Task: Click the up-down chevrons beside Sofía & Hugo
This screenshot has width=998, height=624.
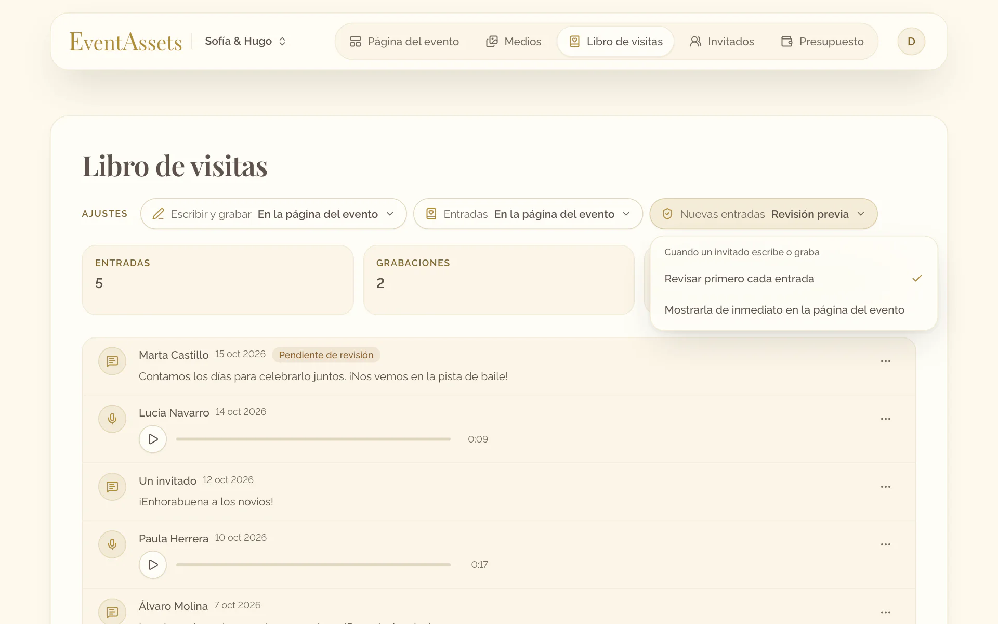Action: (282, 41)
